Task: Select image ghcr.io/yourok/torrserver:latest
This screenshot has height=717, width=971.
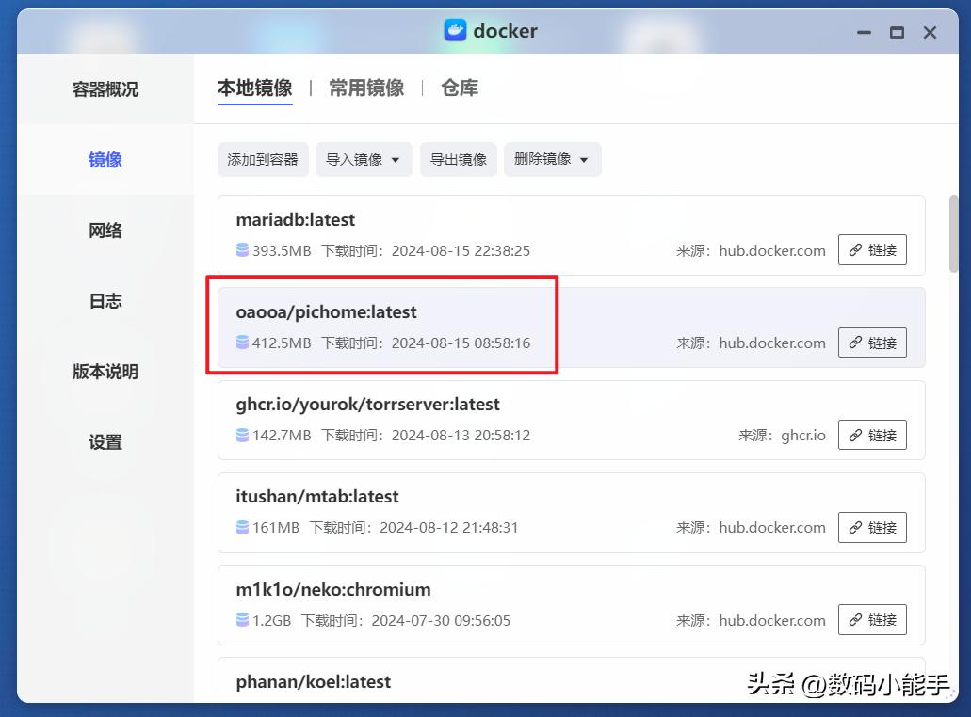Action: [571, 420]
